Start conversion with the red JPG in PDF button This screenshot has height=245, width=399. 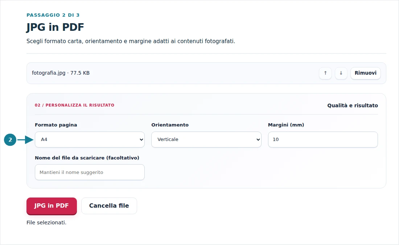pyautogui.click(x=52, y=206)
